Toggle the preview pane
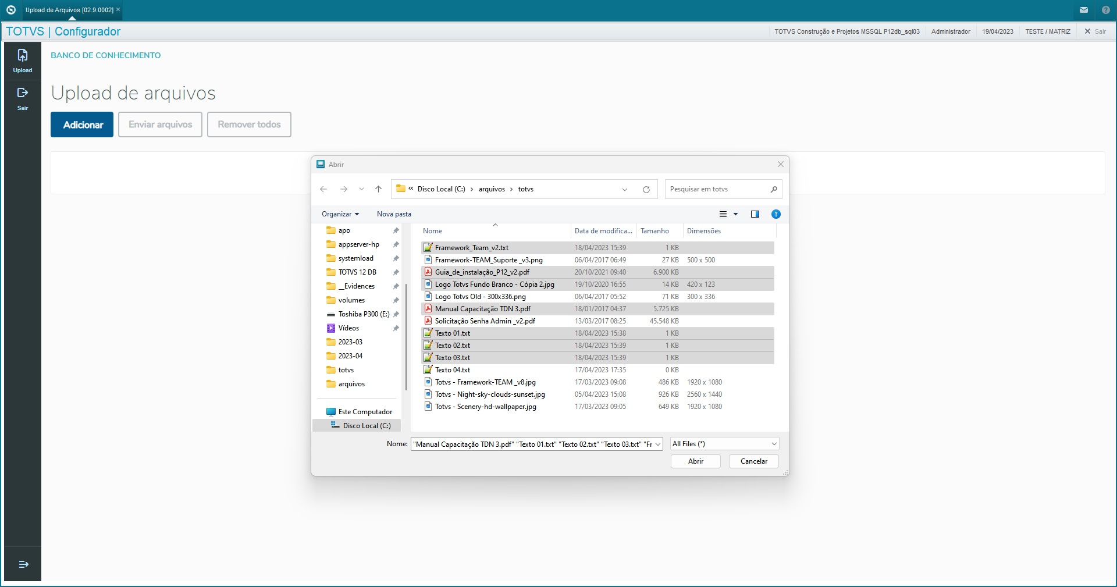This screenshot has height=587, width=1117. (x=755, y=214)
